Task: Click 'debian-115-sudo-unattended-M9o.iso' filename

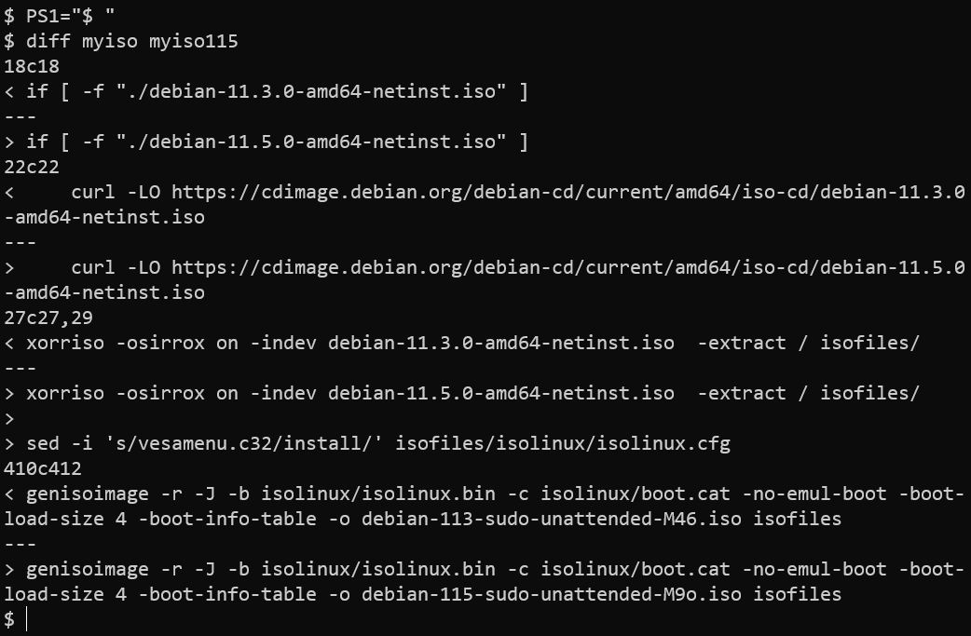Action: (551, 594)
